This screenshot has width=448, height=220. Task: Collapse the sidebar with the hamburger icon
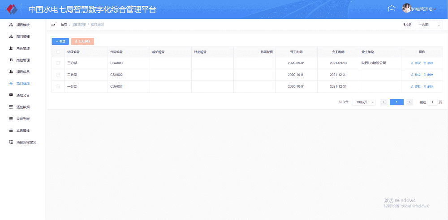(x=53, y=25)
